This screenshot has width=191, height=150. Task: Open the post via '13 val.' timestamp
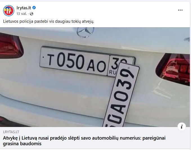coord(22,14)
